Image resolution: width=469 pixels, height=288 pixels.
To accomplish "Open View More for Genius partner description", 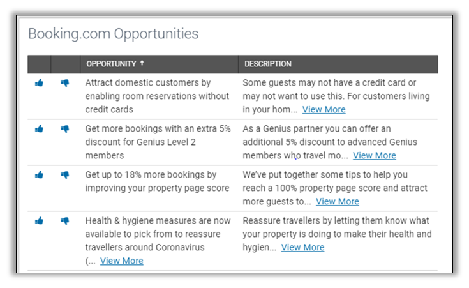I will click(x=374, y=155).
